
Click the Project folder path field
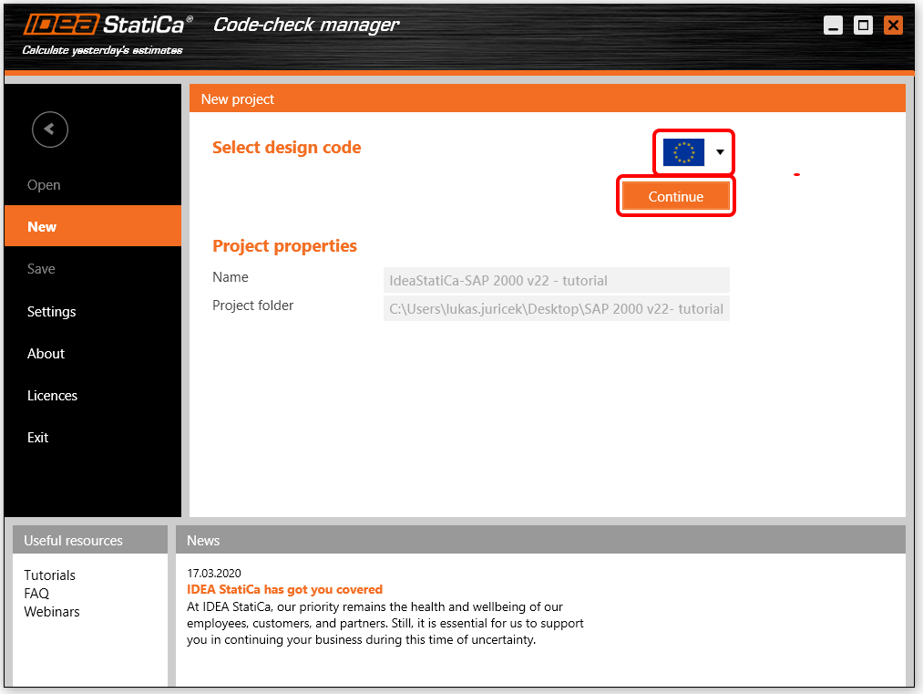tap(557, 308)
